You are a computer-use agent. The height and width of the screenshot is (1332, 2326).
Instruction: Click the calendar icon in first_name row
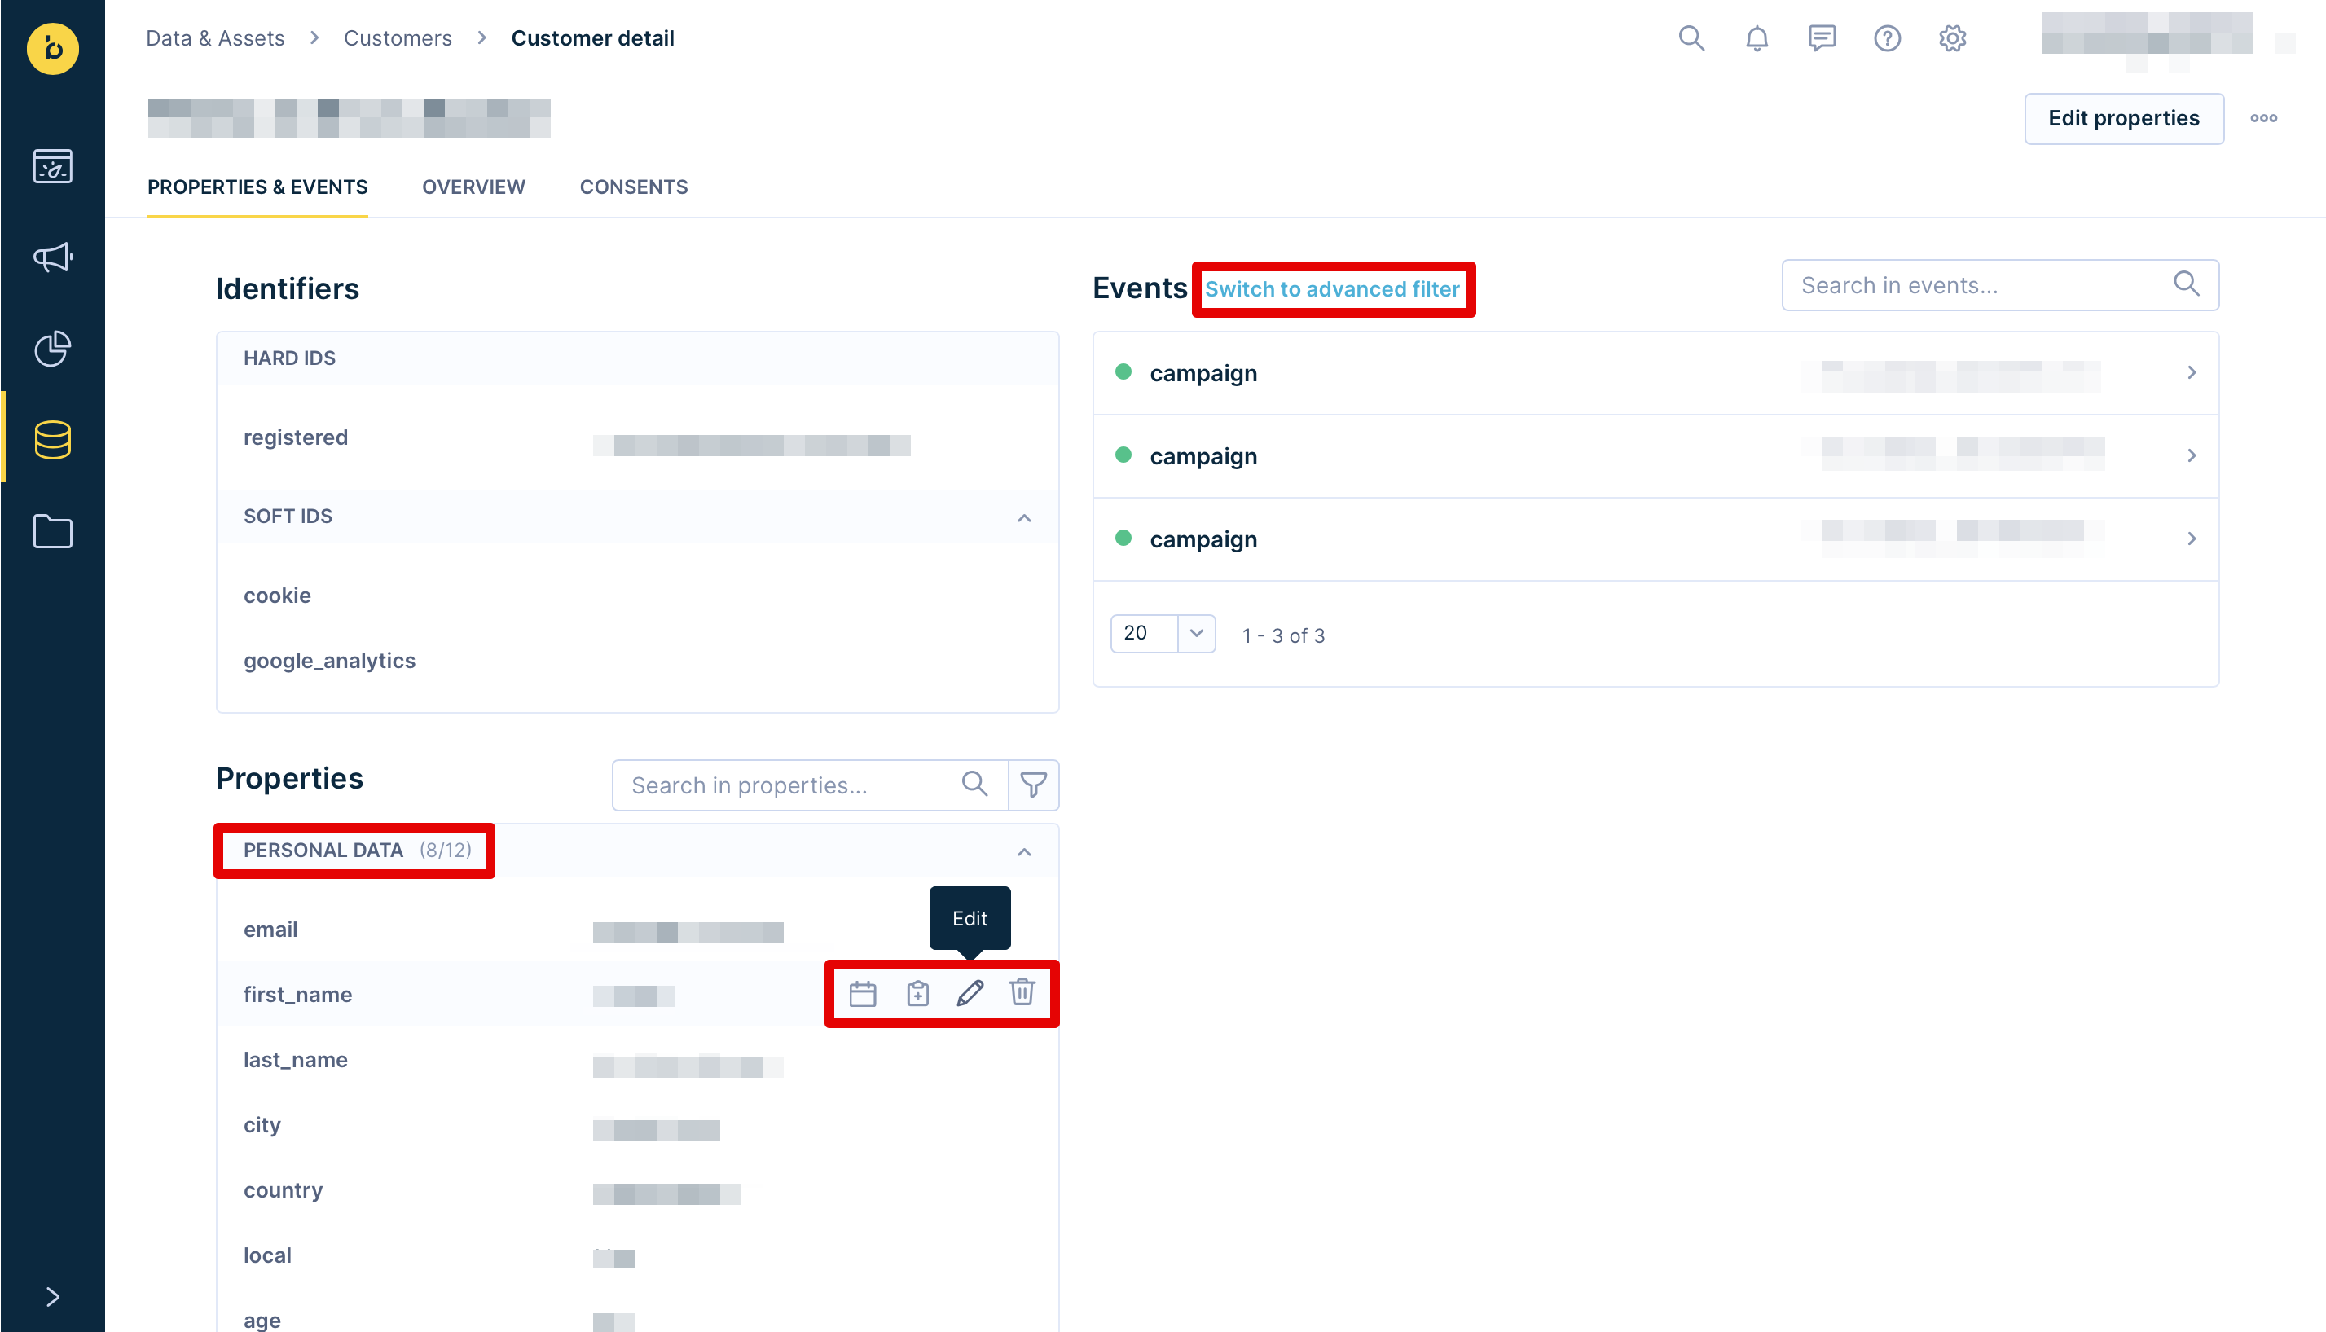(x=863, y=994)
